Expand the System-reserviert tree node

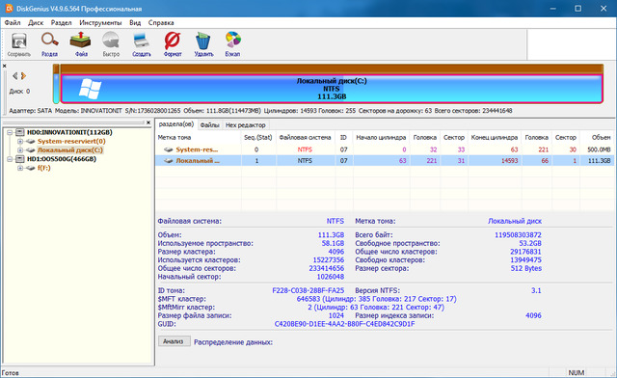point(19,142)
